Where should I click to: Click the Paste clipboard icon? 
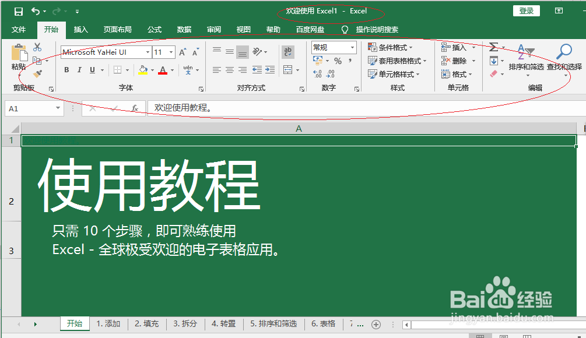coord(19,52)
